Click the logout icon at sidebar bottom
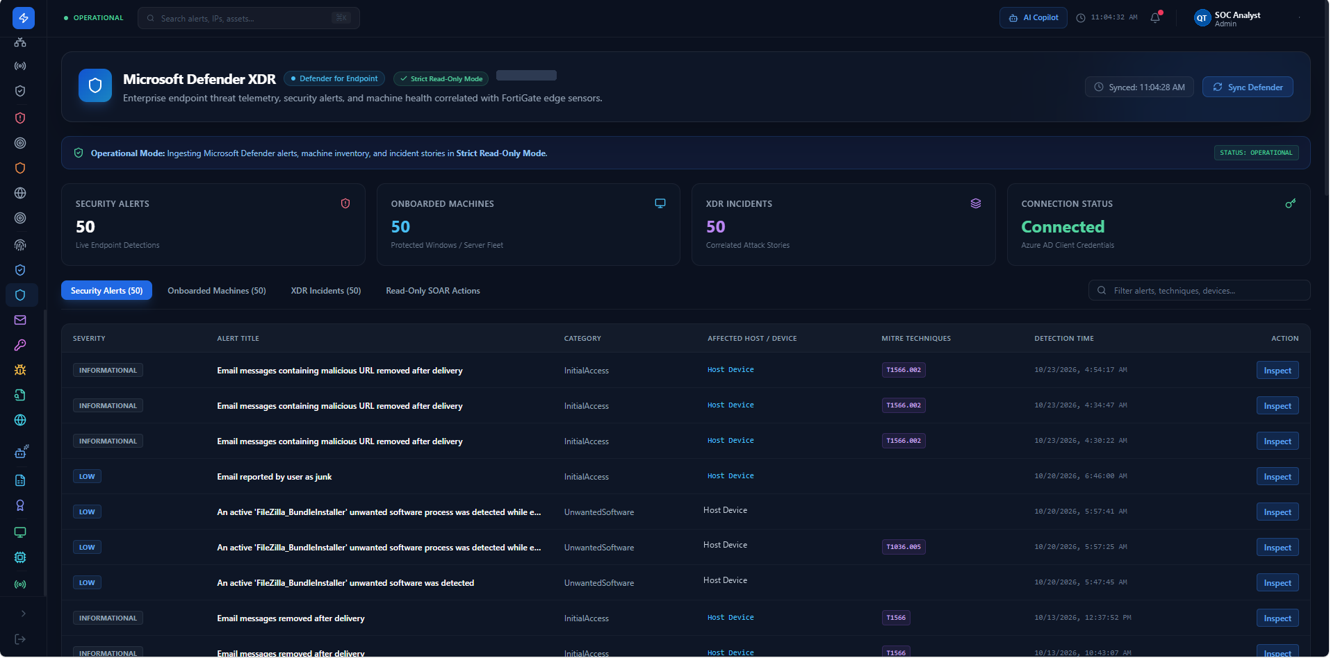 (20, 639)
